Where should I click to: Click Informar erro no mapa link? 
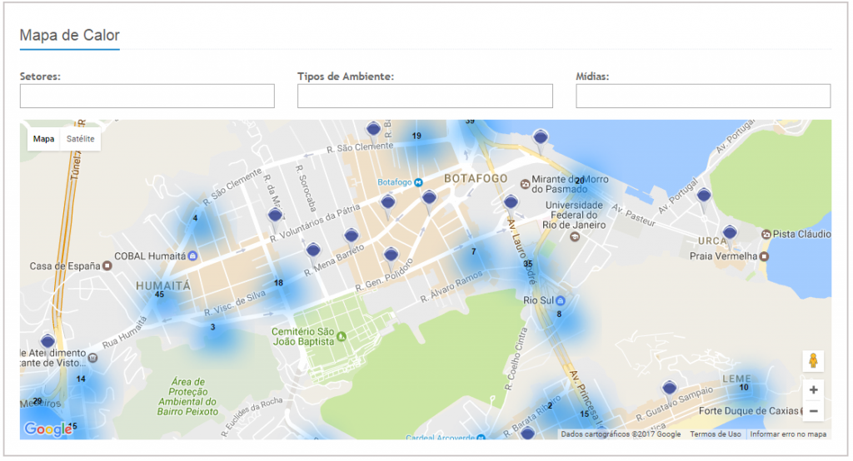(x=788, y=434)
